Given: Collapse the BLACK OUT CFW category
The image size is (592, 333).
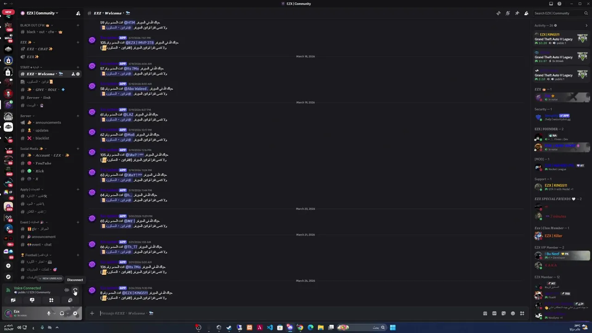Looking at the screenshot, I should pyautogui.click(x=36, y=25).
